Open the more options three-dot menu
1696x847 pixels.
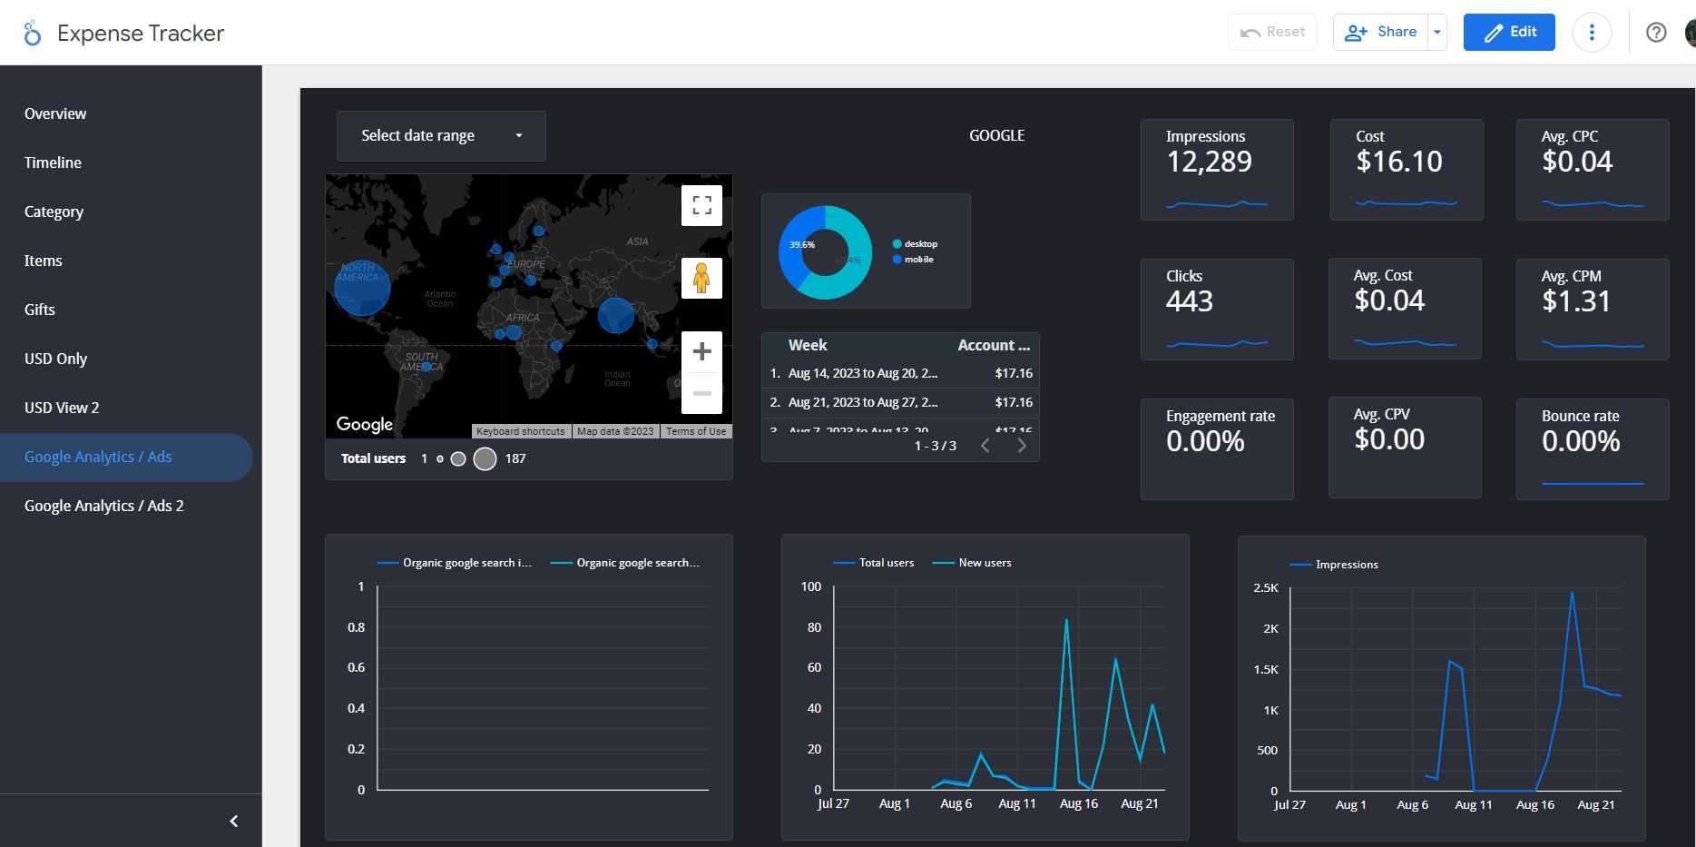tap(1592, 33)
